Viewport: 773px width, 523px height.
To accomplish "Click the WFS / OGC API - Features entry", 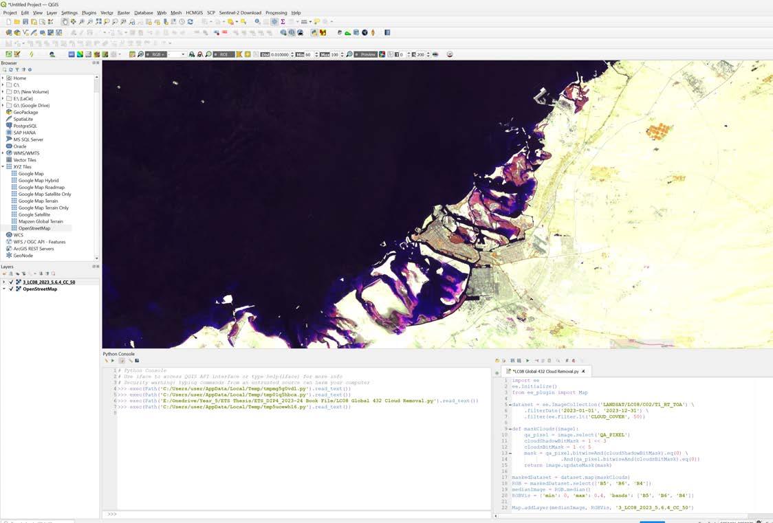I will pyautogui.click(x=39, y=242).
